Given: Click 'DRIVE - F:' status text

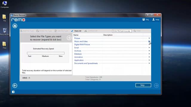Looking at the screenshot, I should point(26,78).
